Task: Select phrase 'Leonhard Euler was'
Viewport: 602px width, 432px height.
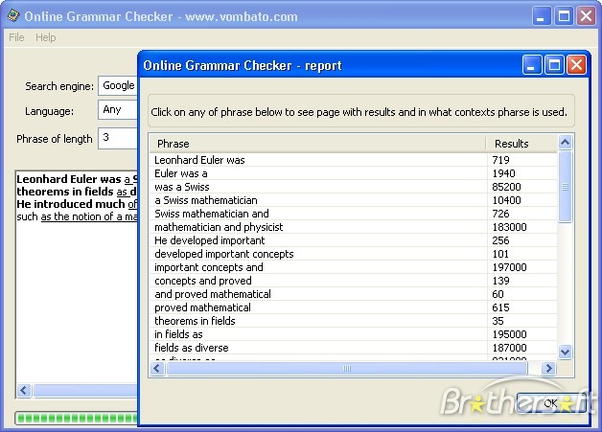Action: coord(199,160)
